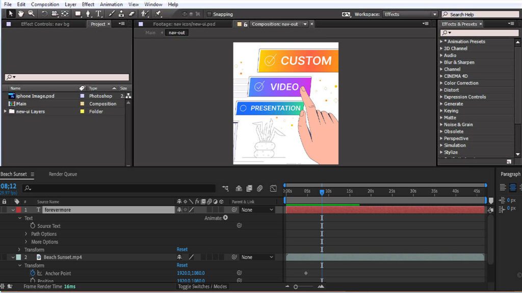Open the Composition menu
Viewport: 522px width, 293px height.
(45, 4)
